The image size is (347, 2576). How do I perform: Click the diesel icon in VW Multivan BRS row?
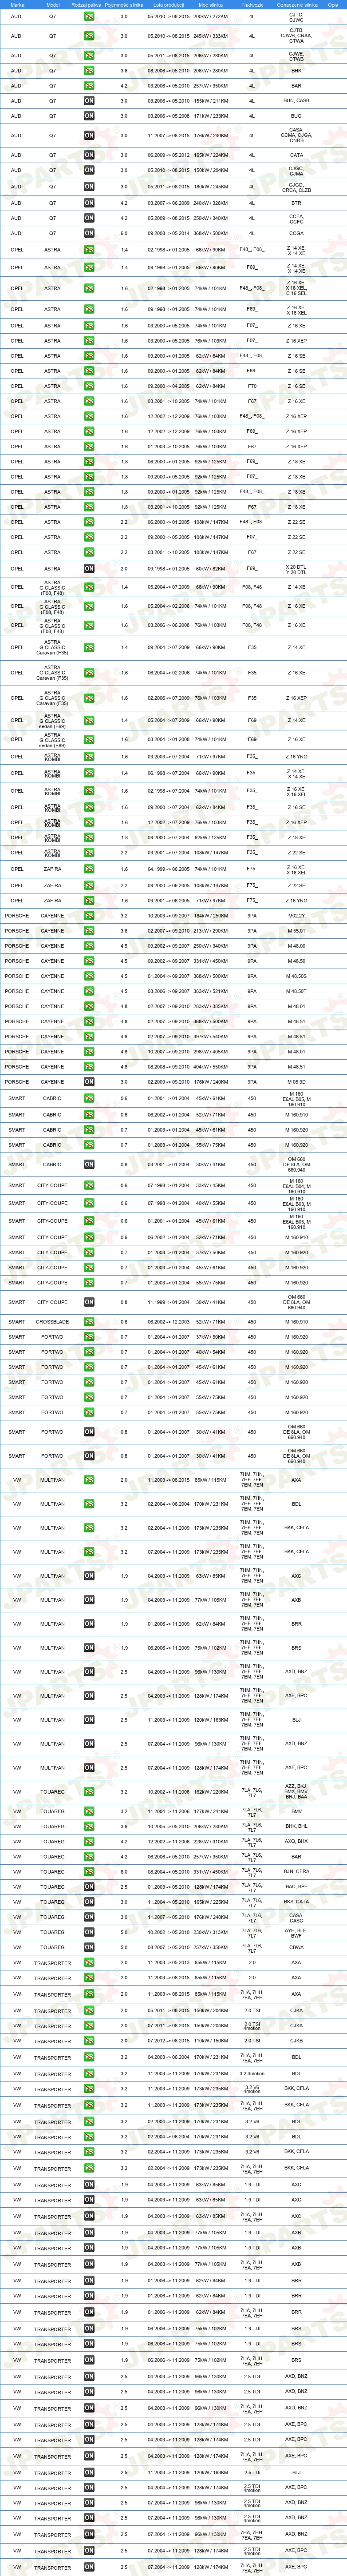click(x=89, y=1648)
